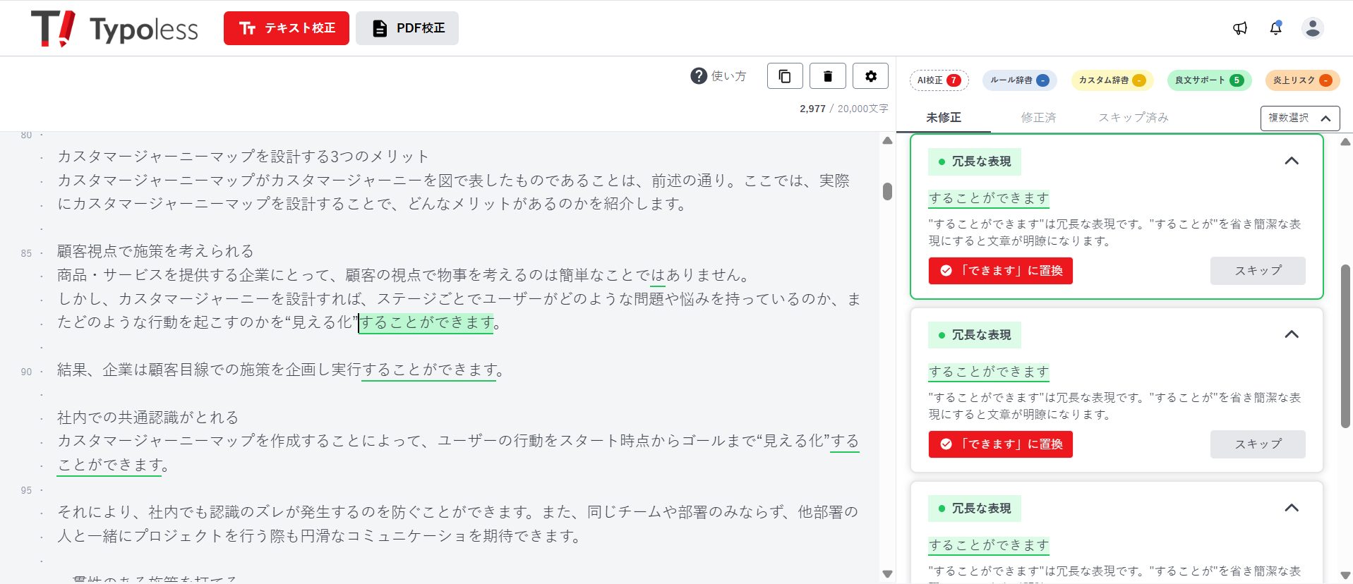This screenshot has width=1353, height=584.
Task: Open the 使い方 help guide
Action: tap(718, 76)
